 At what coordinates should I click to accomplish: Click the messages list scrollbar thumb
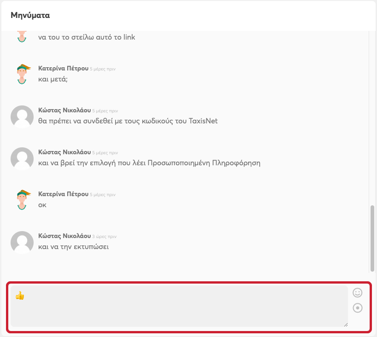(372, 238)
